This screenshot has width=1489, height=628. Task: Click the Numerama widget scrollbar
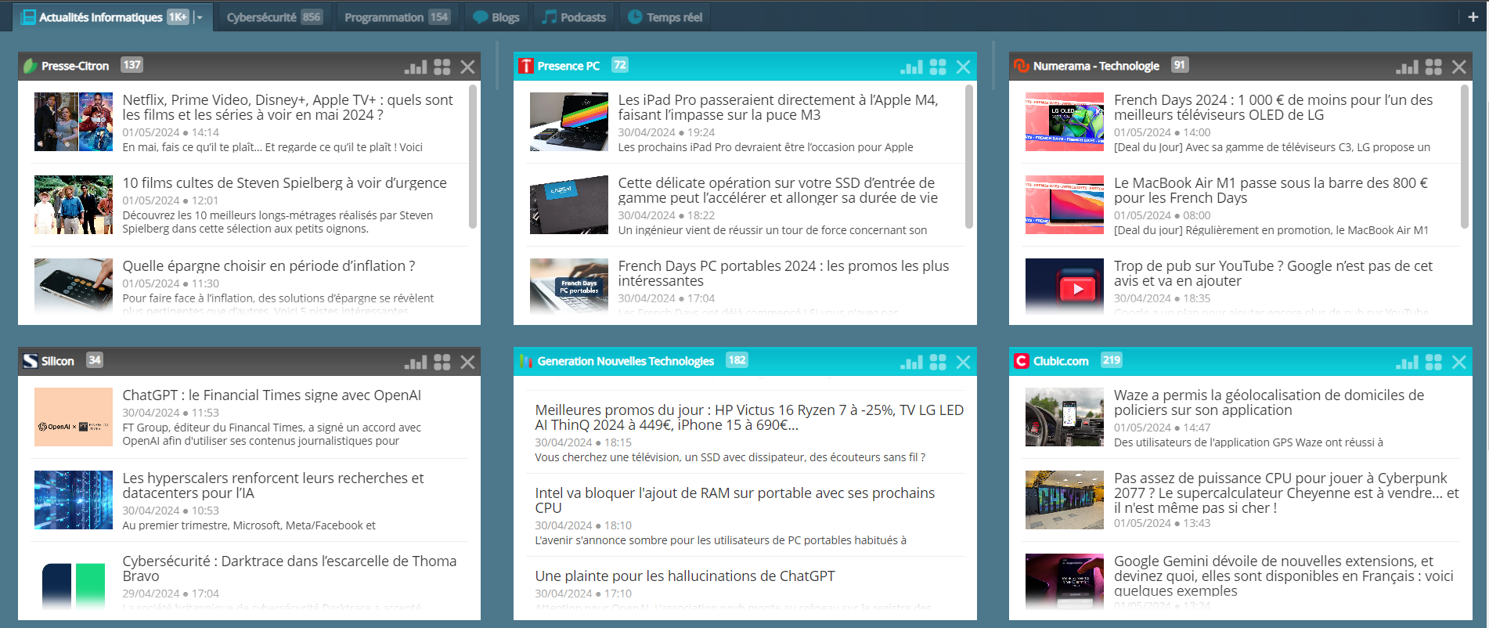[x=1464, y=157]
